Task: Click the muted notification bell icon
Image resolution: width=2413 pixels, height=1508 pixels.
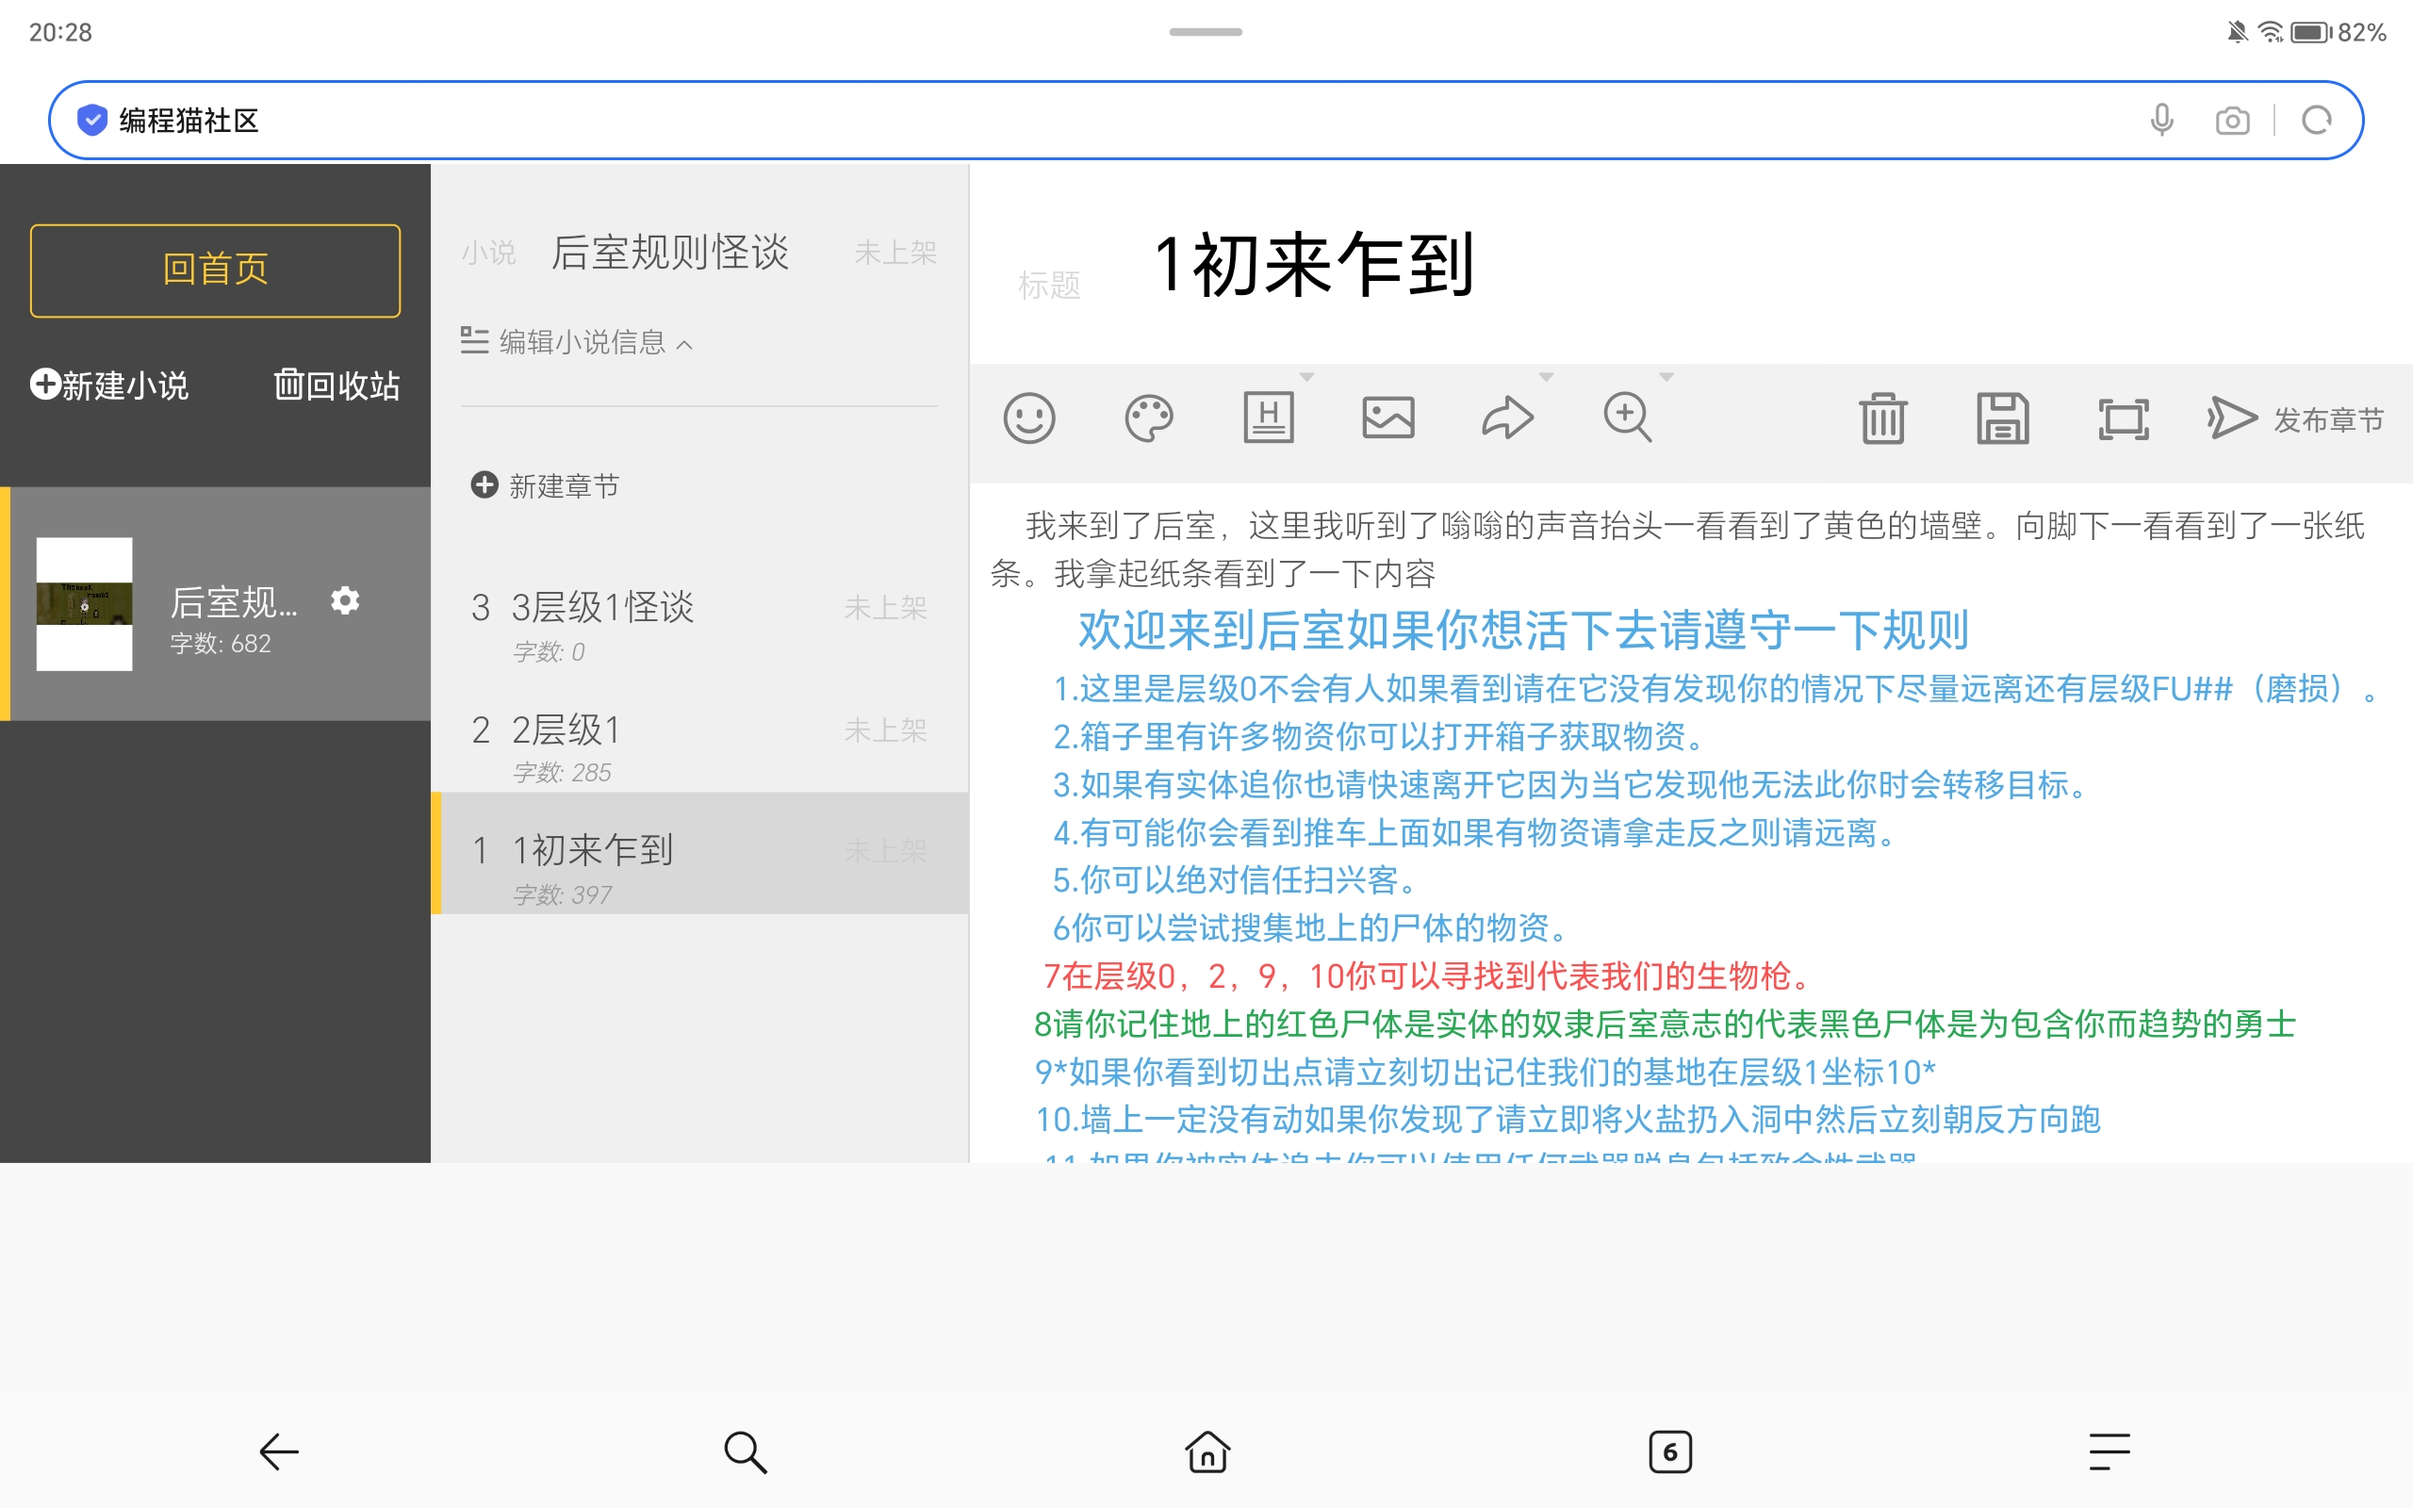Action: [x=2237, y=32]
